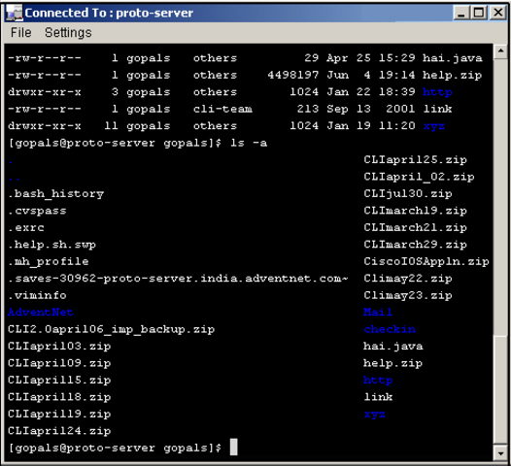Click blue xyz in the ls -a output
This screenshot has width=511, height=466.
pos(374,415)
